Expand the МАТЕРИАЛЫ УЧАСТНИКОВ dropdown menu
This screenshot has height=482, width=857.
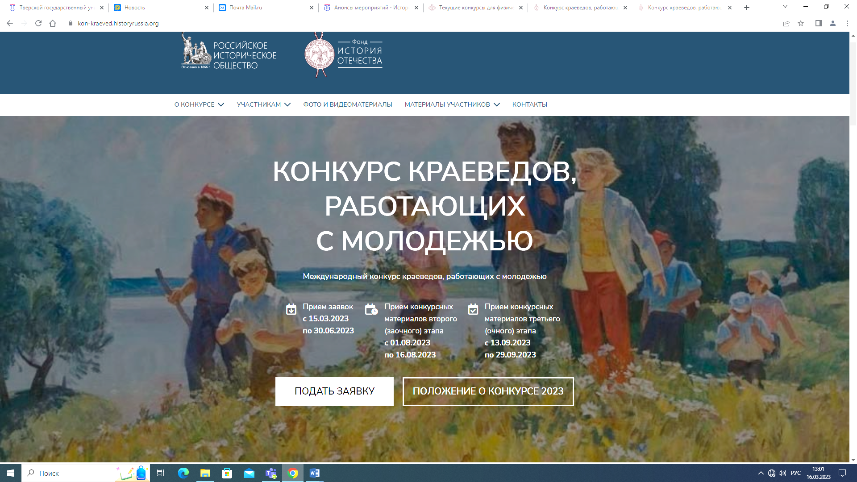[x=452, y=104]
